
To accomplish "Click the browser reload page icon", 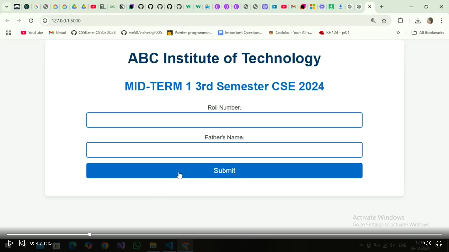I will [x=31, y=21].
